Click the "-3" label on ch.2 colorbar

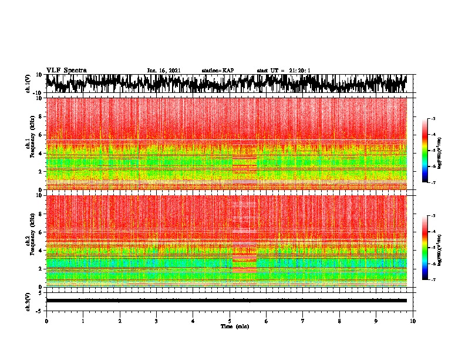click(x=433, y=216)
